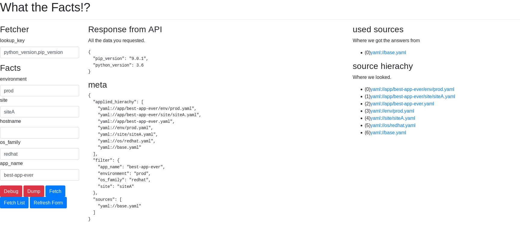This screenshot has width=520, height=227.
Task: Follow the yaml://os/redhat.yaml hierarchy link
Action: click(x=393, y=125)
